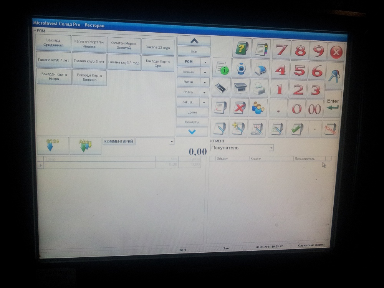Click the checklist notepad with pen icon
Image resolution: width=384 pixels, height=288 pixels.
(277, 129)
